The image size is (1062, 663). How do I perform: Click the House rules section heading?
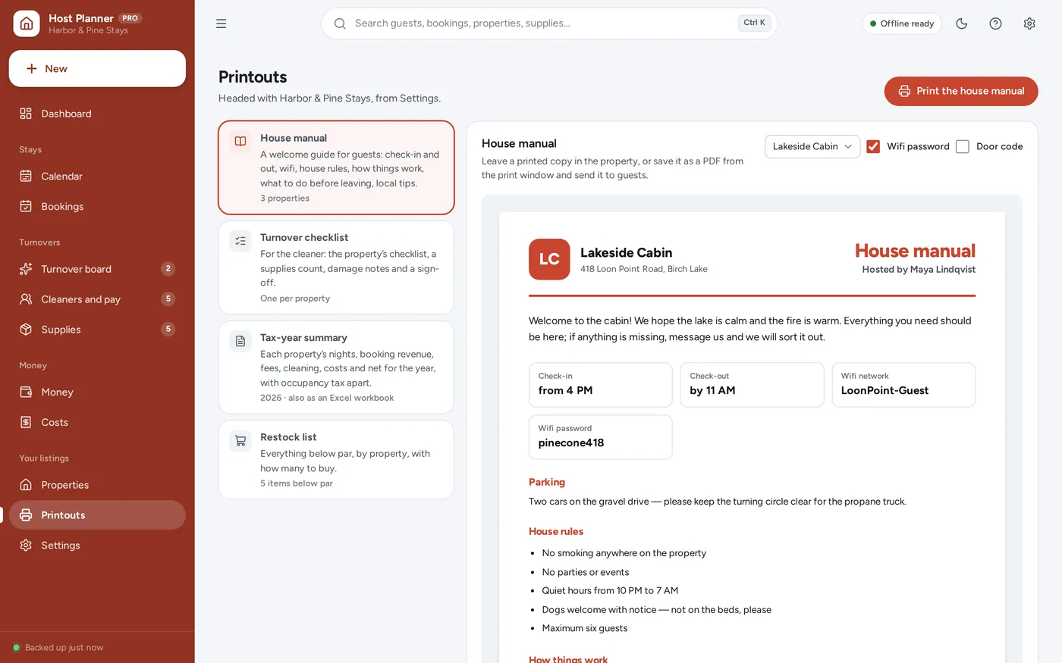click(x=556, y=532)
